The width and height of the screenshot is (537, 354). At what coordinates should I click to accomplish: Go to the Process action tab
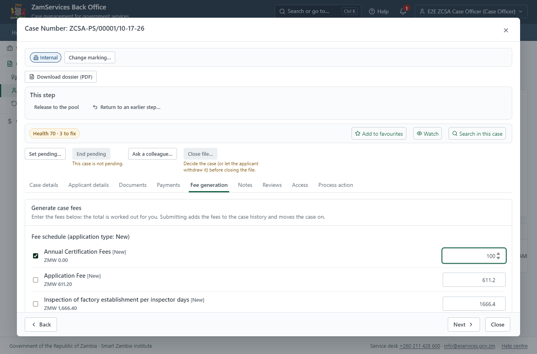[x=336, y=185]
